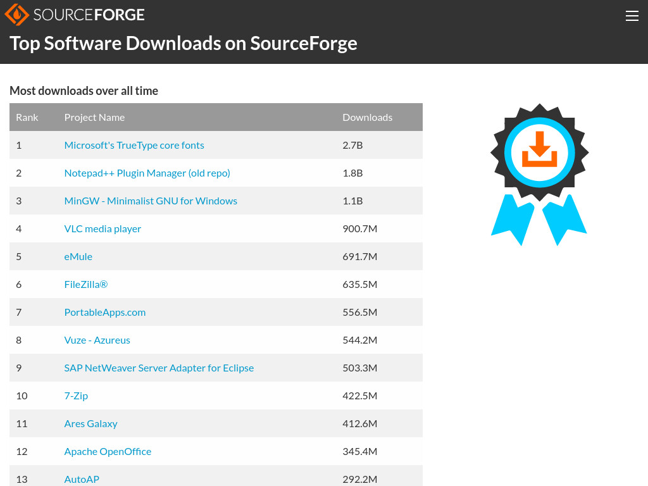Select the 422.5M downloads value
This screenshot has height=486, width=648.
[360, 396]
